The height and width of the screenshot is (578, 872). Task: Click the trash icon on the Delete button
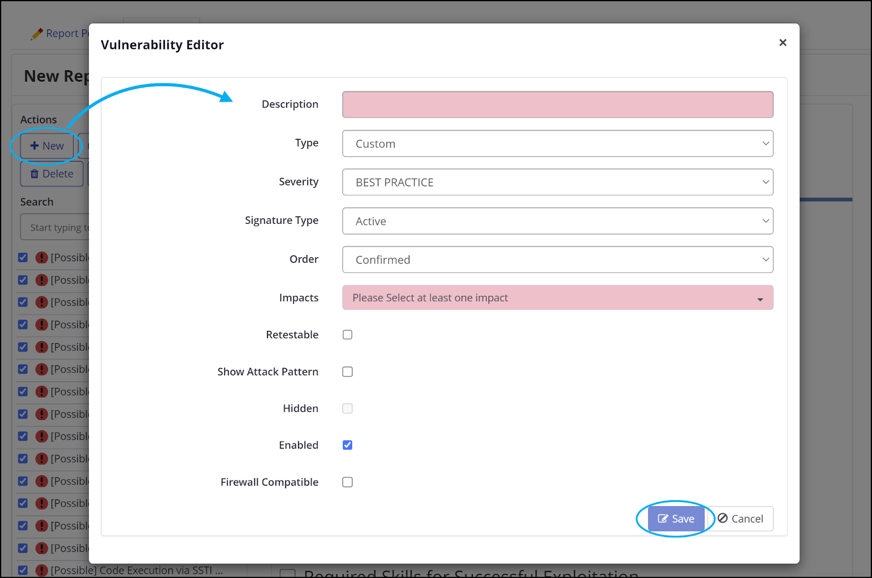33,173
